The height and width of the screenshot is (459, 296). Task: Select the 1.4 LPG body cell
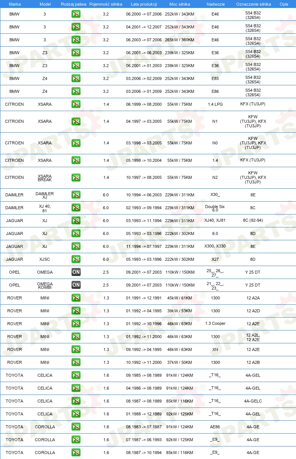point(215,104)
